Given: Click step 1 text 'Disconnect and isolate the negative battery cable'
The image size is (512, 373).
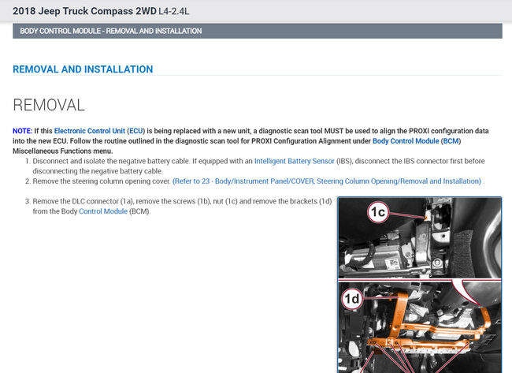Looking at the screenshot, I should [x=111, y=161].
